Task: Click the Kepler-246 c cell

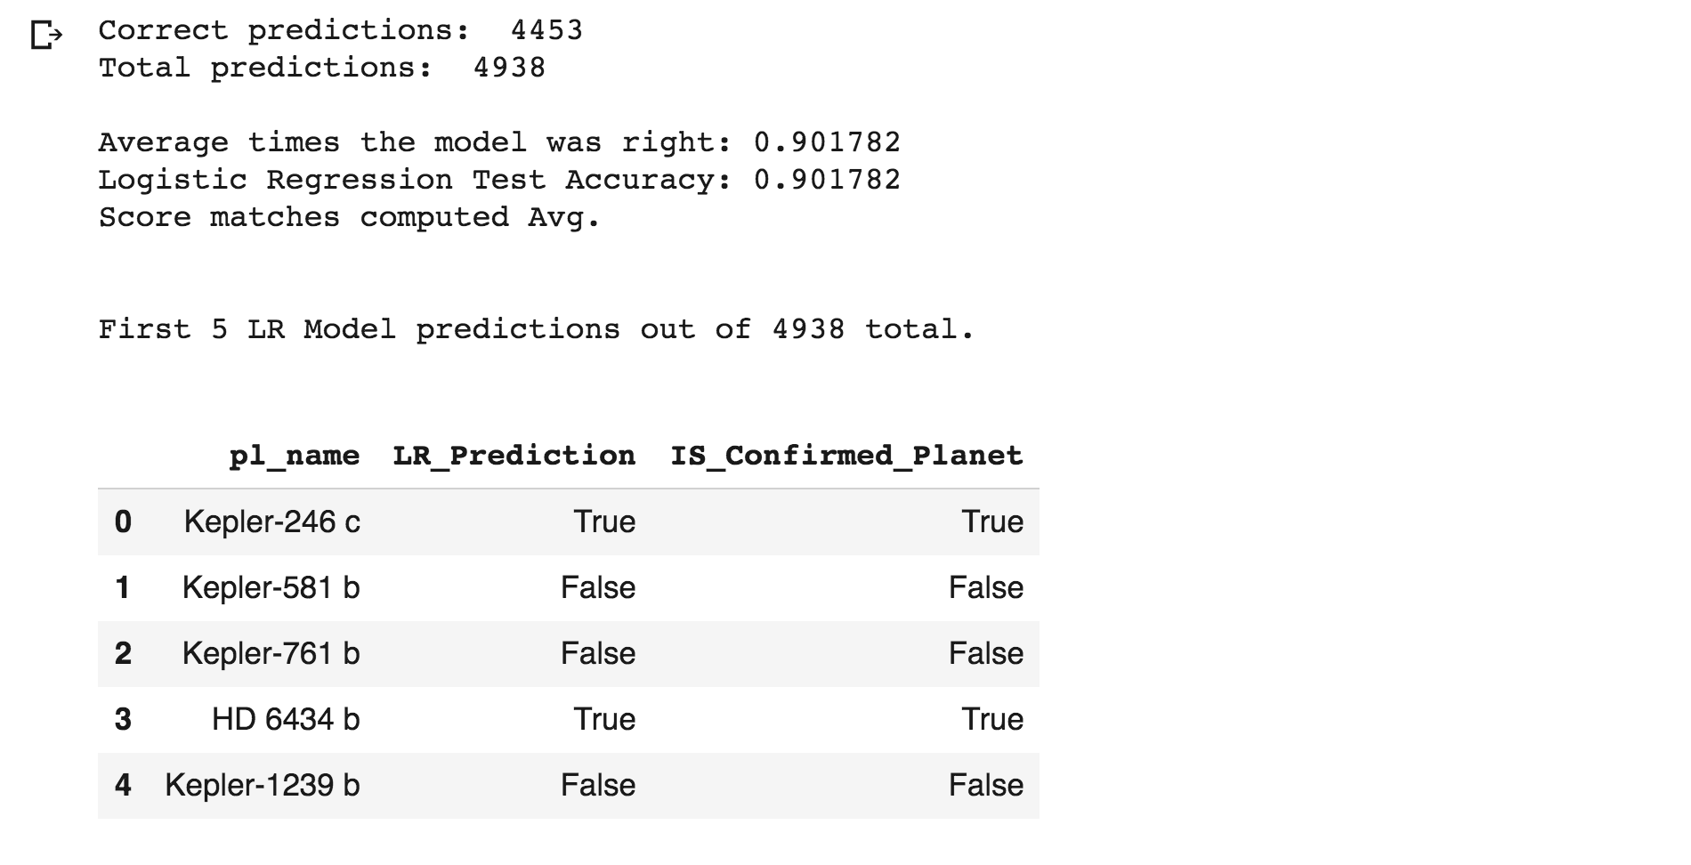Action: pyautogui.click(x=272, y=521)
